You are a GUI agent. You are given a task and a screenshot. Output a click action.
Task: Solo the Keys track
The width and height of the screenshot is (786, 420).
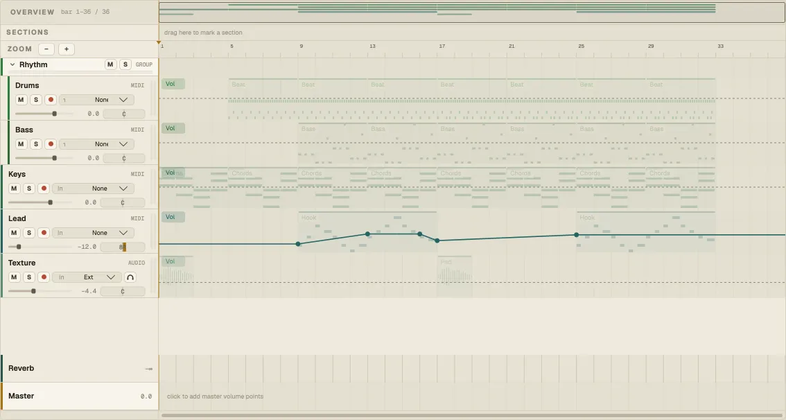point(28,189)
